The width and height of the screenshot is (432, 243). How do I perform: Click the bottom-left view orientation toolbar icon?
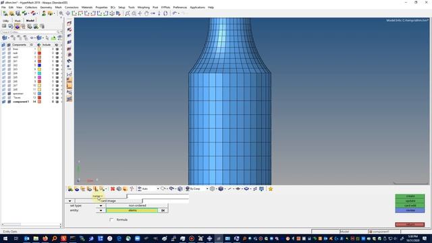pyautogui.click(x=70, y=189)
